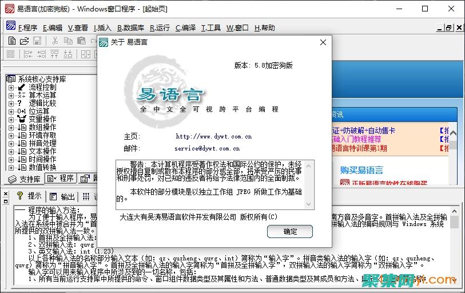Click the service@dywt.com.cn email link
Screen dimensions: 465x293
point(207,148)
